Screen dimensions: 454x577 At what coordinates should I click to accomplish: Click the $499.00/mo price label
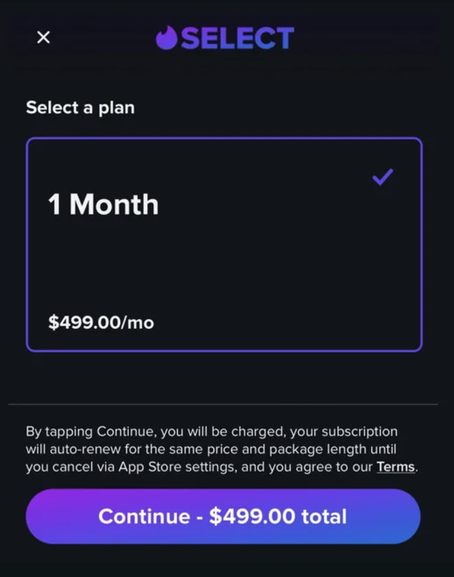(x=101, y=322)
